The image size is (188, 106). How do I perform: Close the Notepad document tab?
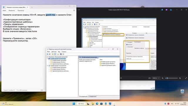pyautogui.click(x=27, y=7)
